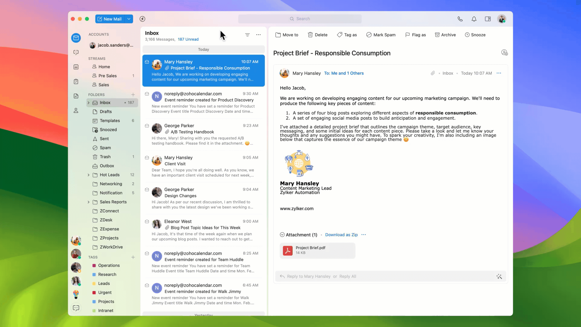Select the Pre Sales stream
The width and height of the screenshot is (581, 327).
107,76
